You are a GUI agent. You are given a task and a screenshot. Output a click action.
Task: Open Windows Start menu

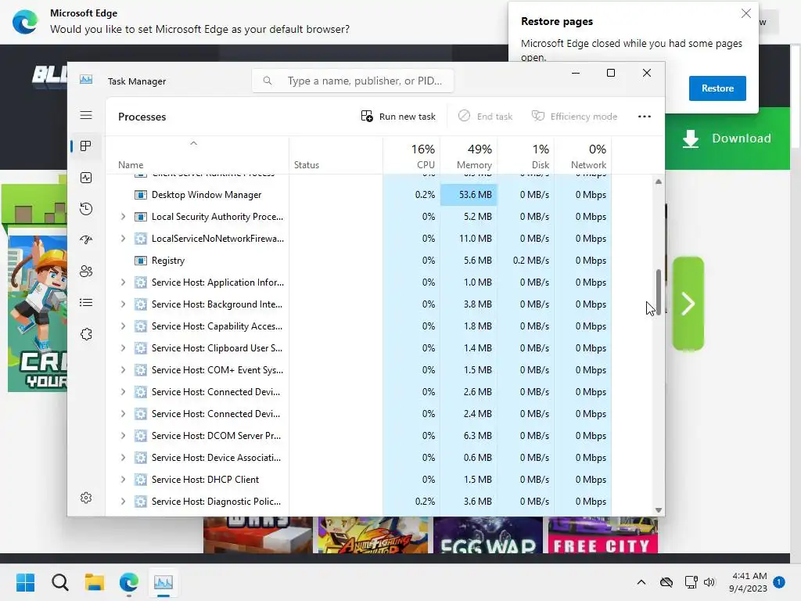click(26, 582)
